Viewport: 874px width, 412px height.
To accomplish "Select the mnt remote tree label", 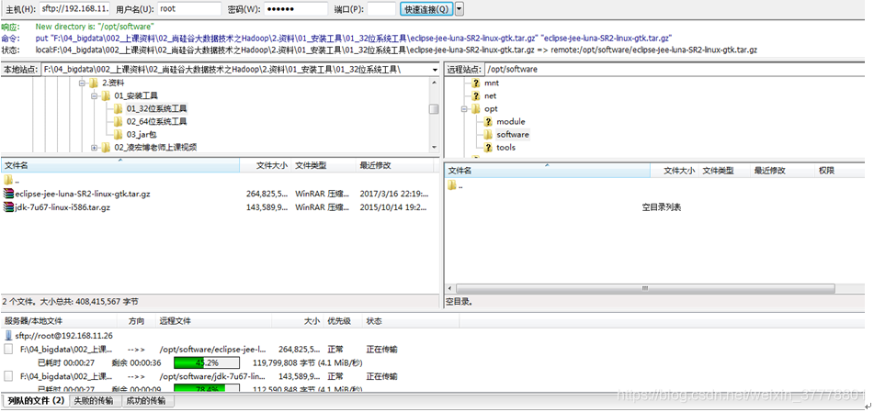I will (492, 83).
